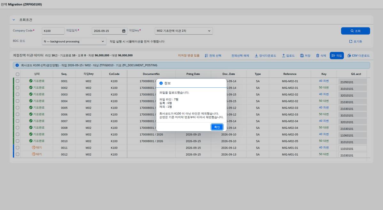
Task: Click the info icon in the 정보 dialog header
Action: 161,83
